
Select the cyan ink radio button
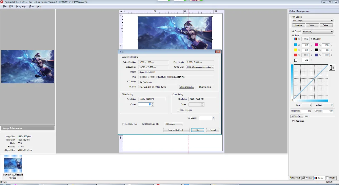click(x=299, y=45)
